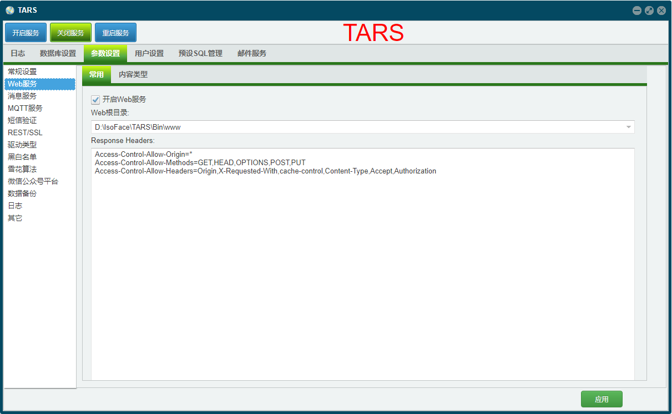Viewport: 672px width, 414px height.
Task: Expand the Web根目录 dropdown arrow
Action: click(x=628, y=127)
